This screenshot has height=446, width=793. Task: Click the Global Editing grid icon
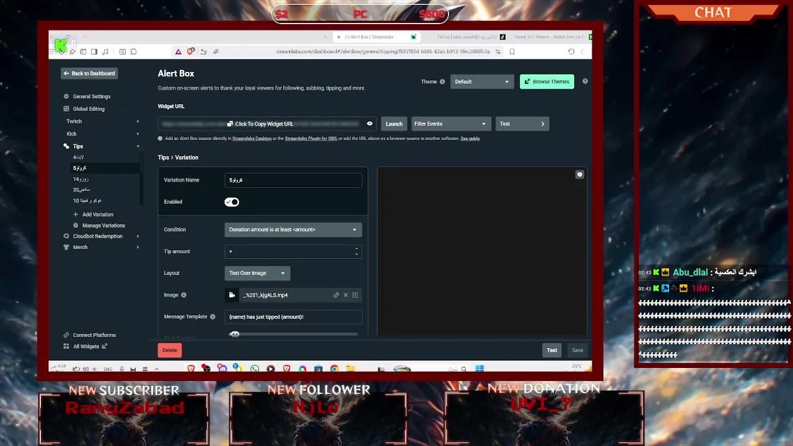(x=66, y=109)
